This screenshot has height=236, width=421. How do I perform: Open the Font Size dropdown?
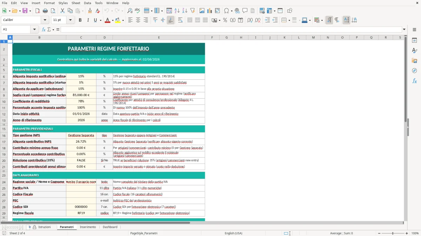point(71,20)
